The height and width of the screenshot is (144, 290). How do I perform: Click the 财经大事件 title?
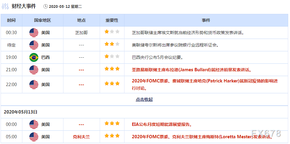point(24,6)
